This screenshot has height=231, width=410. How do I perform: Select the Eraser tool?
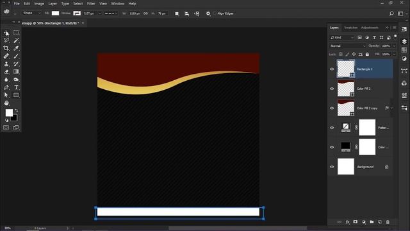click(6, 71)
